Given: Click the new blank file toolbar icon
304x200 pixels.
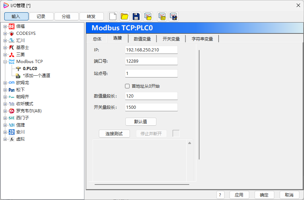Looking at the screenshot, I should (113, 17).
